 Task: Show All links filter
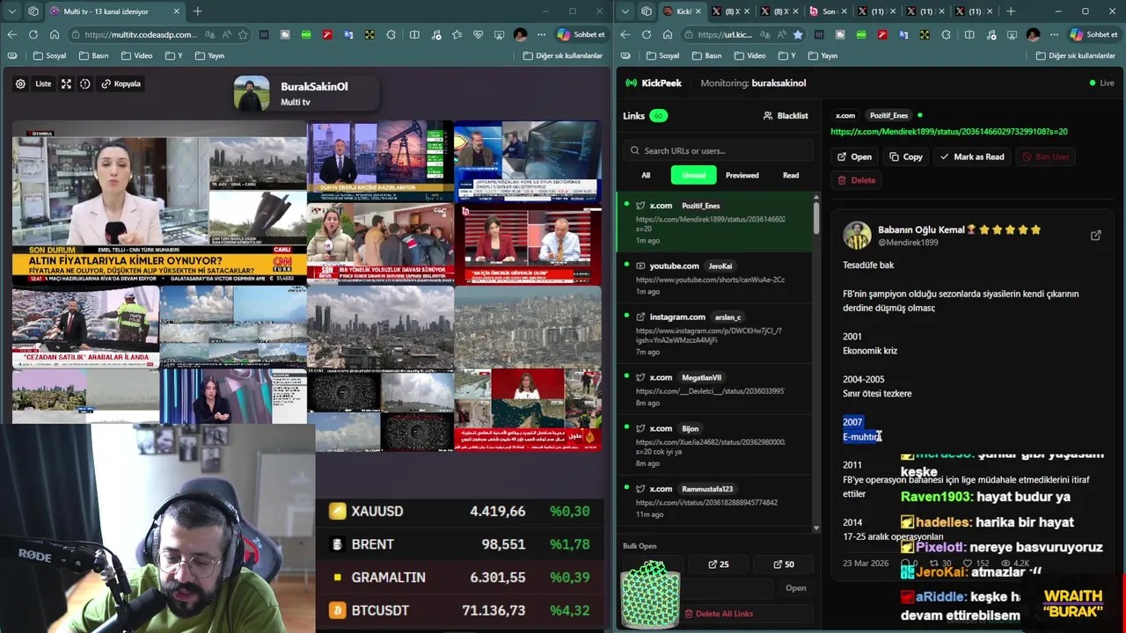[646, 175]
